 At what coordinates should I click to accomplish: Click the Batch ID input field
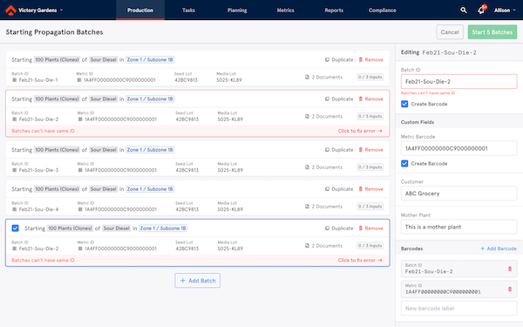coord(459,82)
